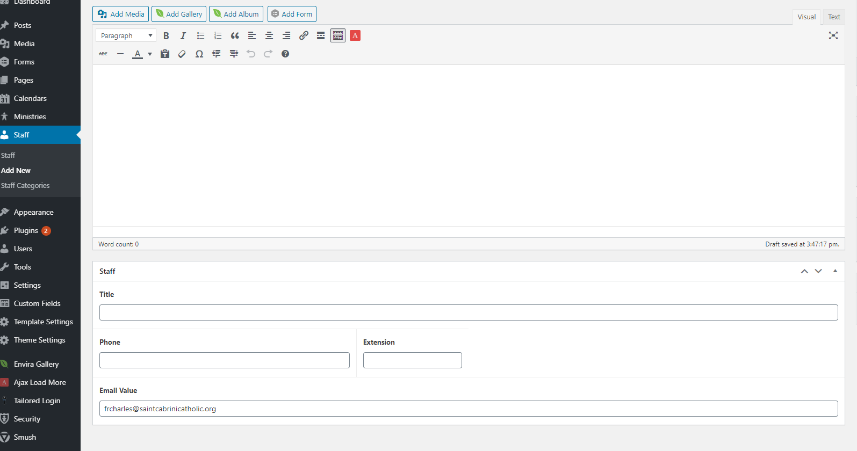Open Staff Categories in sidebar
This screenshot has height=451, width=857.
[x=25, y=186]
